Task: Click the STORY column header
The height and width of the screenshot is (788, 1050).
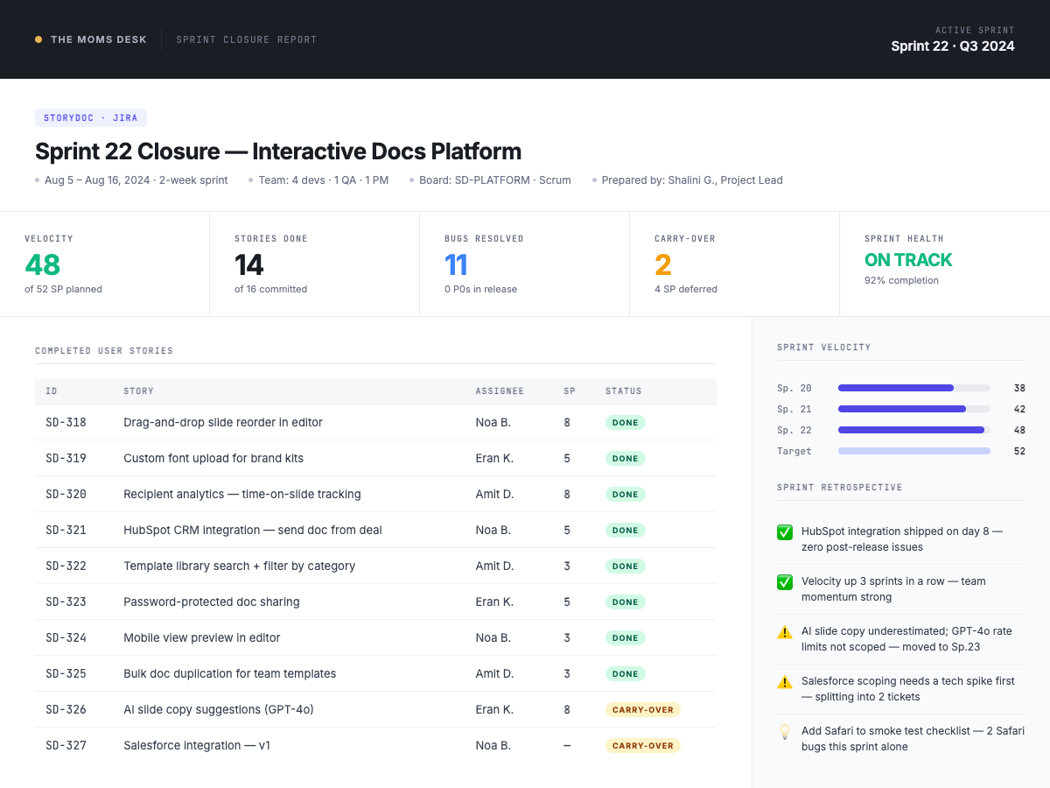Action: point(138,390)
